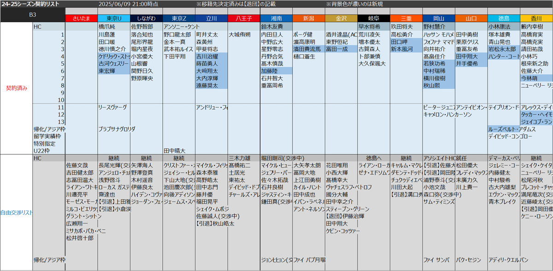
Task: Click the 三木力雄 cell
Action: tap(244, 158)
